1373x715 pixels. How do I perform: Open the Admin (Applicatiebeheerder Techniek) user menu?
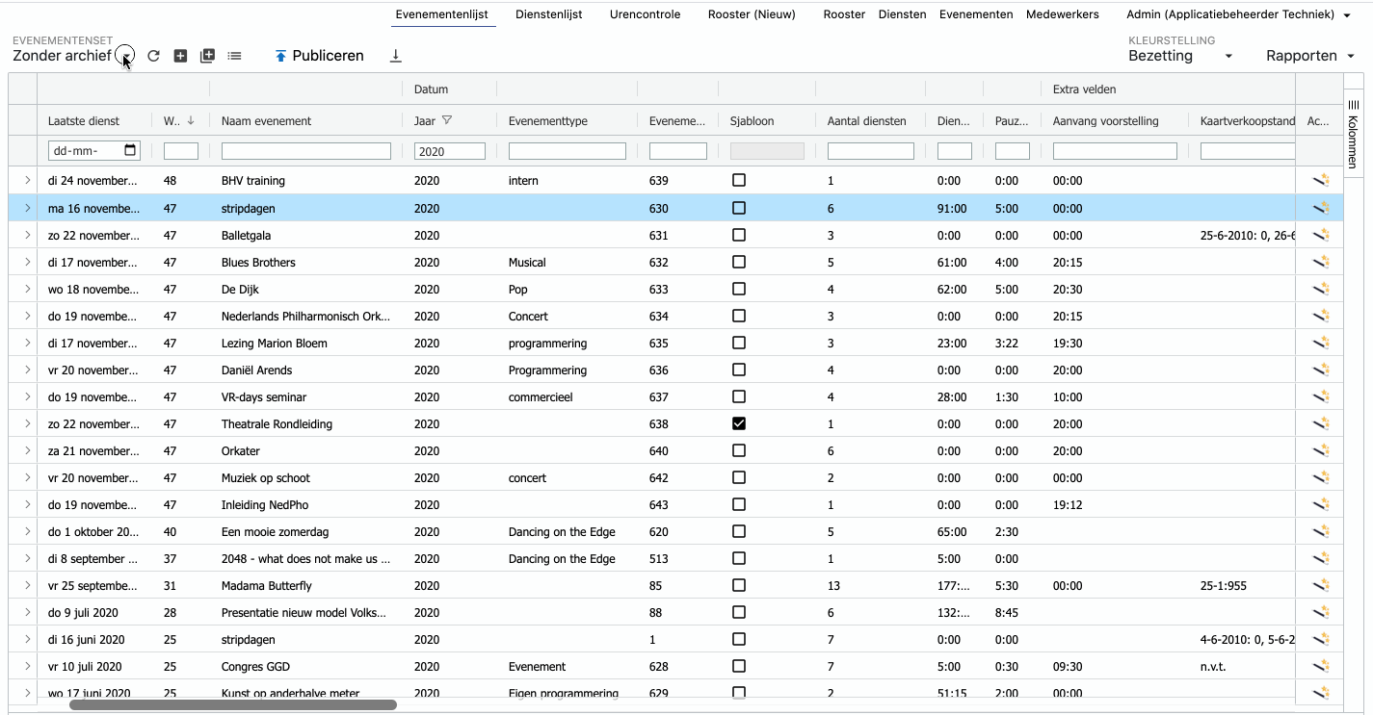coord(1238,14)
